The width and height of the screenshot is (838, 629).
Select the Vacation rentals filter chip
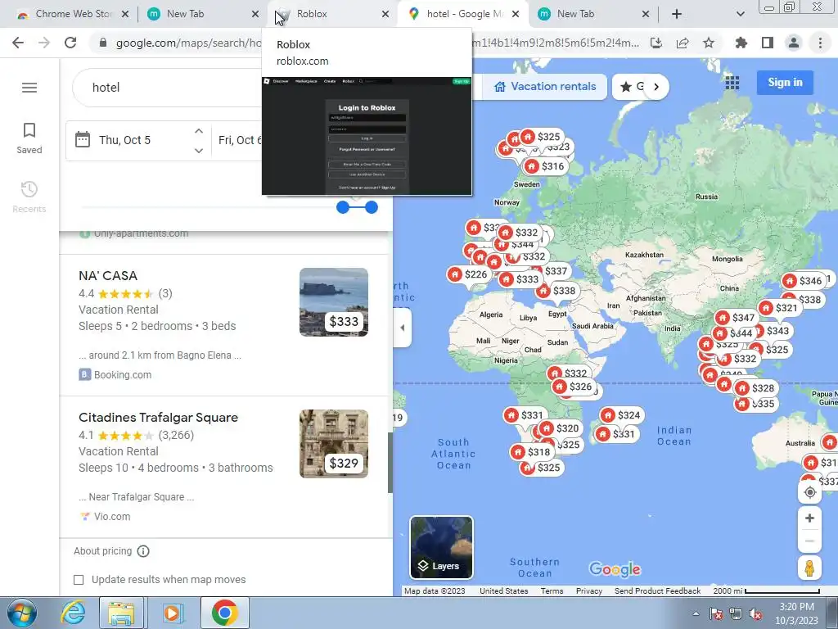(x=544, y=87)
